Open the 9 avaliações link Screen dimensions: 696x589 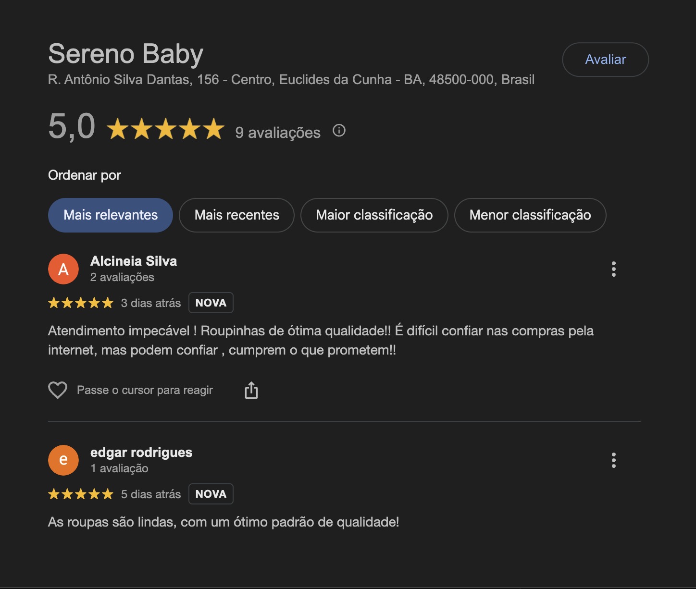(x=277, y=133)
